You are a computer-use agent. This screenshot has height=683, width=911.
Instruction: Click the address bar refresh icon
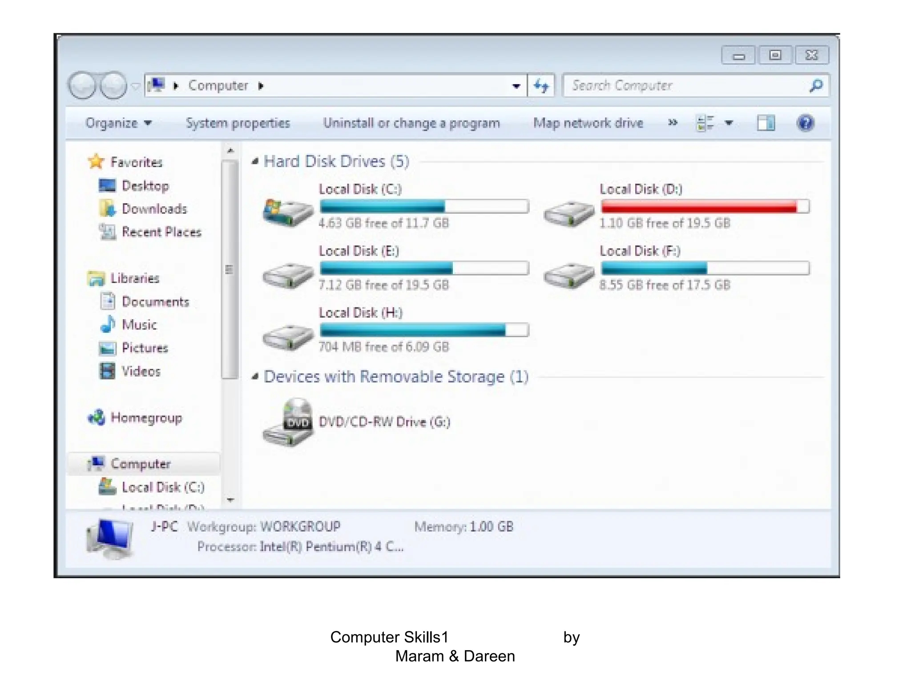click(x=541, y=85)
